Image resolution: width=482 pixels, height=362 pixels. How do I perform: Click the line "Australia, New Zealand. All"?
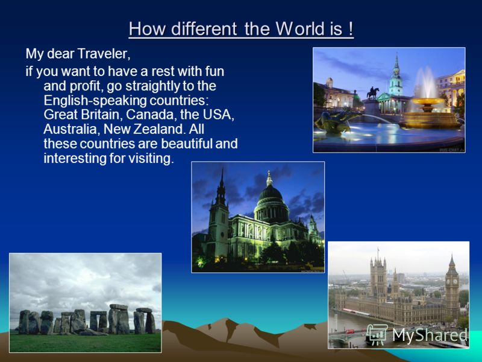(124, 129)
